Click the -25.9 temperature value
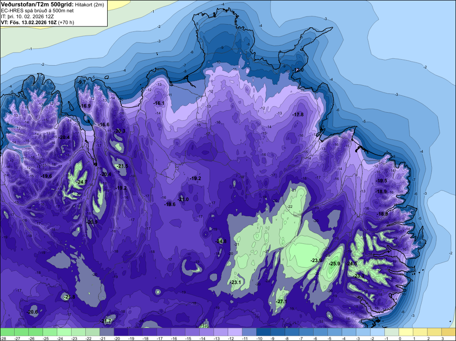Image resolution: width=456 pixels, height=341 pixels. point(334,263)
